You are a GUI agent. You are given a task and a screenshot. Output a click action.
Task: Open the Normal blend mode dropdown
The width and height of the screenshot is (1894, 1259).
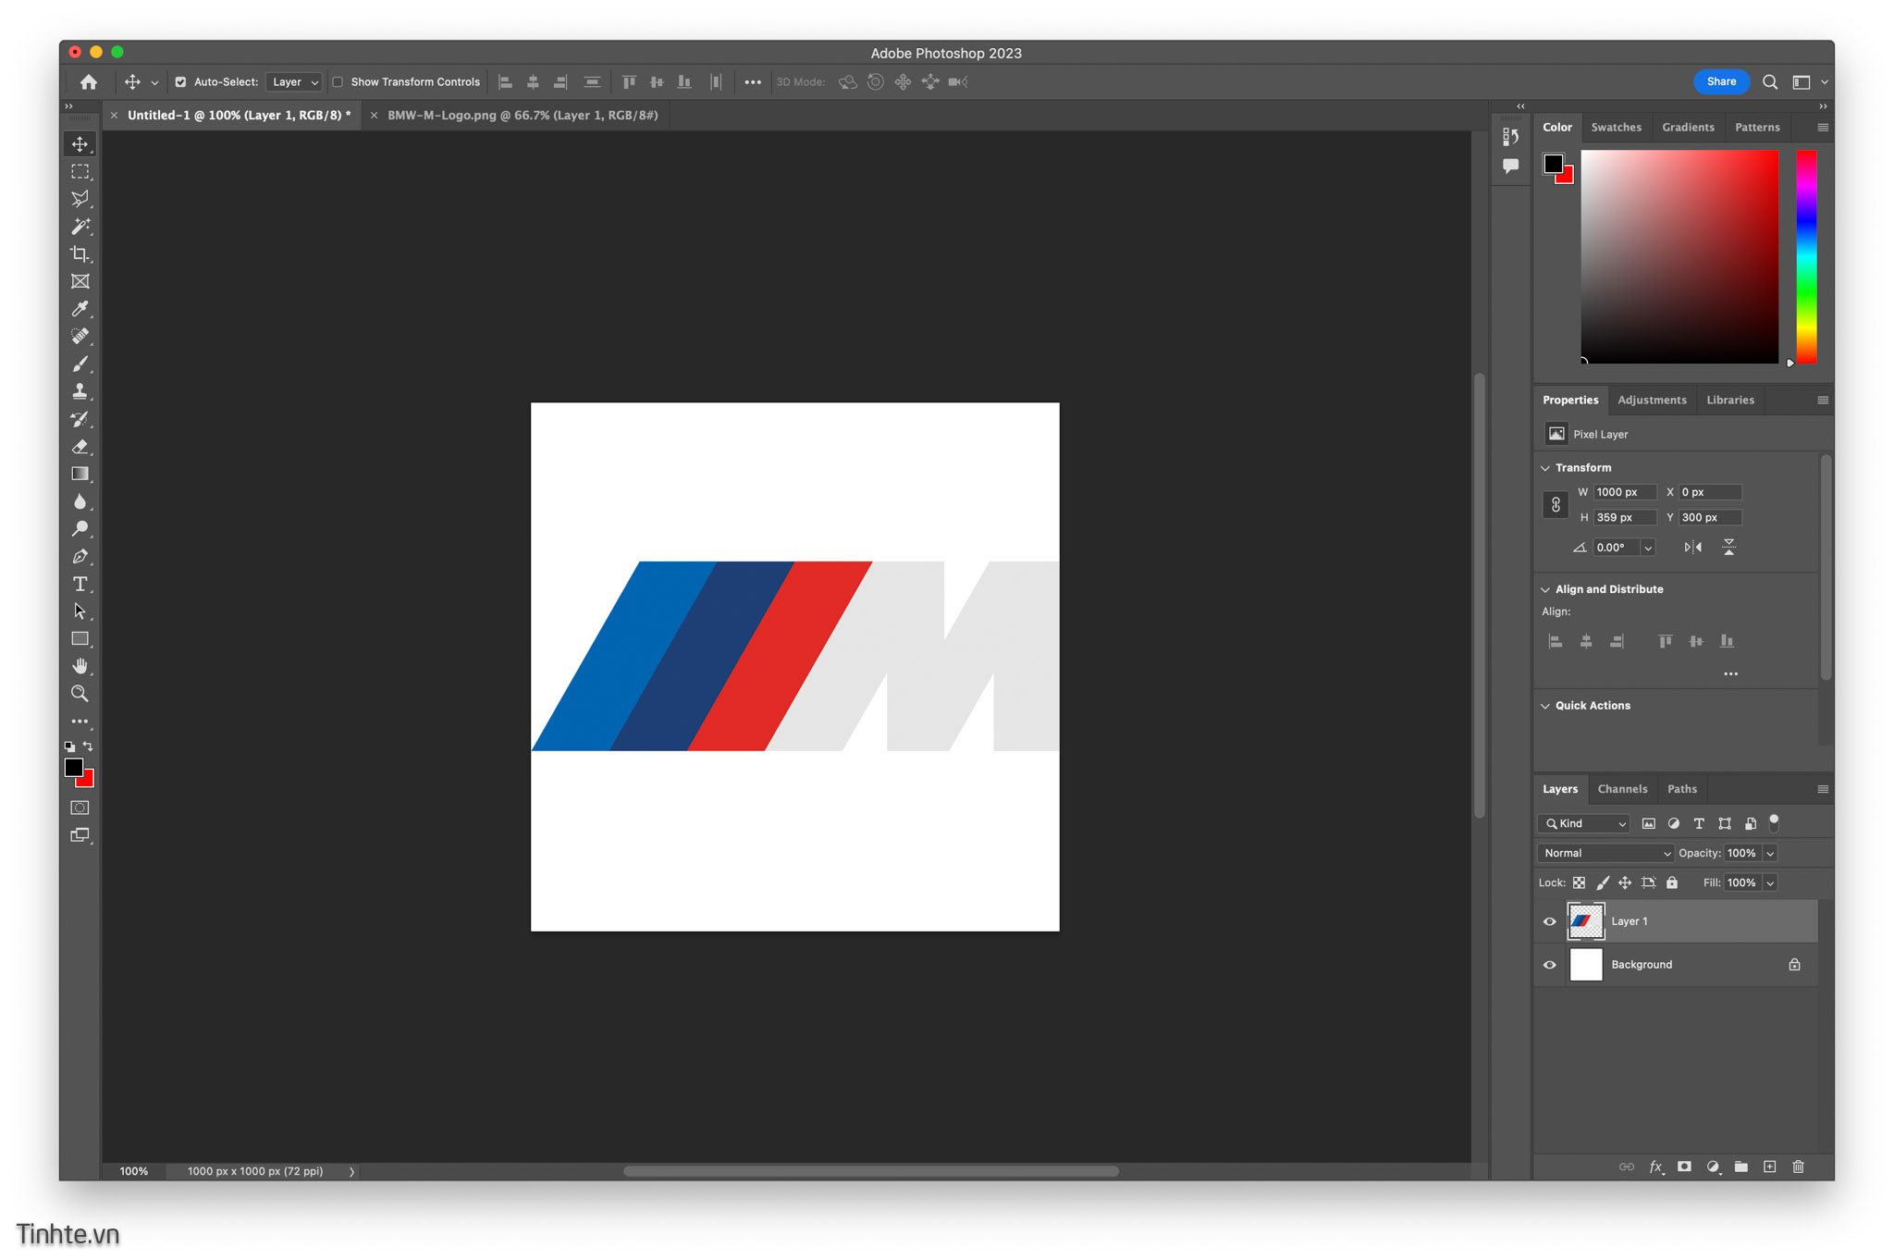pyautogui.click(x=1605, y=853)
